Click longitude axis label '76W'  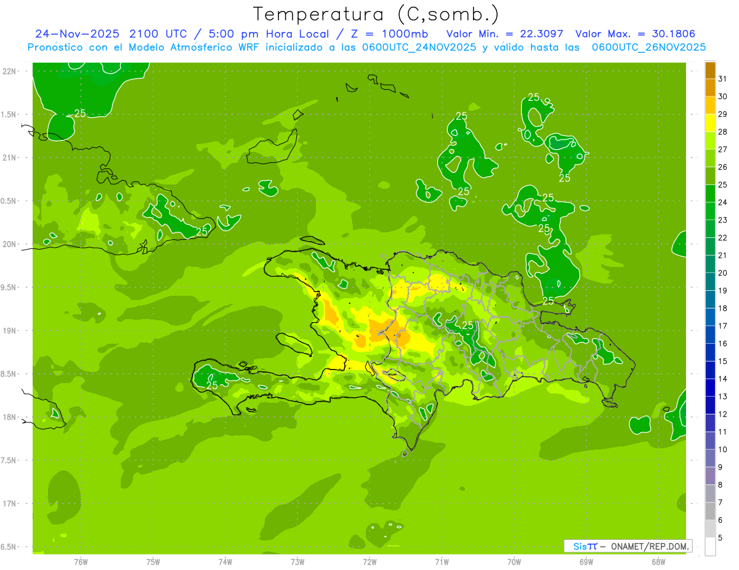pyautogui.click(x=81, y=562)
